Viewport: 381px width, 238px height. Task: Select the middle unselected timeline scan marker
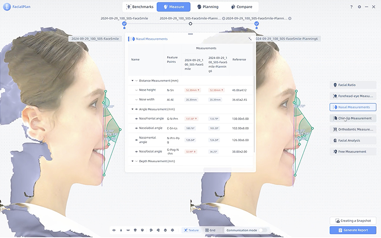coord(190,23)
